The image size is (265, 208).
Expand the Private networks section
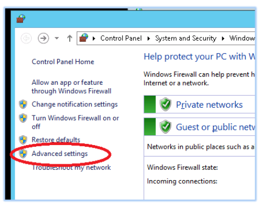pyautogui.click(x=199, y=105)
